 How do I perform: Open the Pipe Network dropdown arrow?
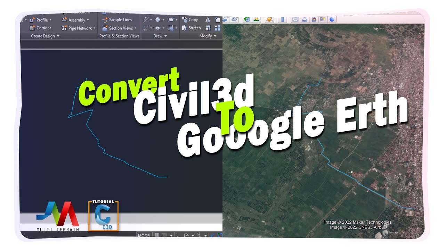click(x=94, y=28)
